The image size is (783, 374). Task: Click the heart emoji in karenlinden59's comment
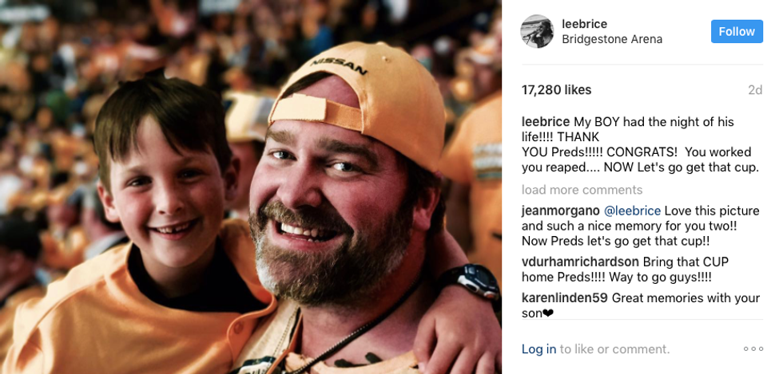click(x=547, y=313)
